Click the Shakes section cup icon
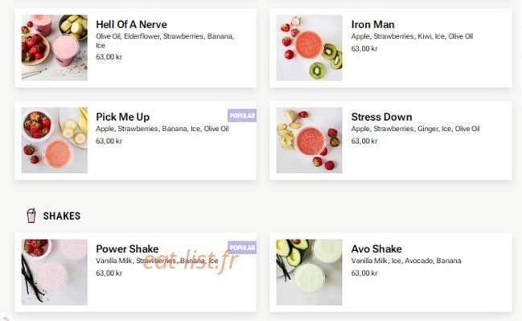 [x=31, y=216]
